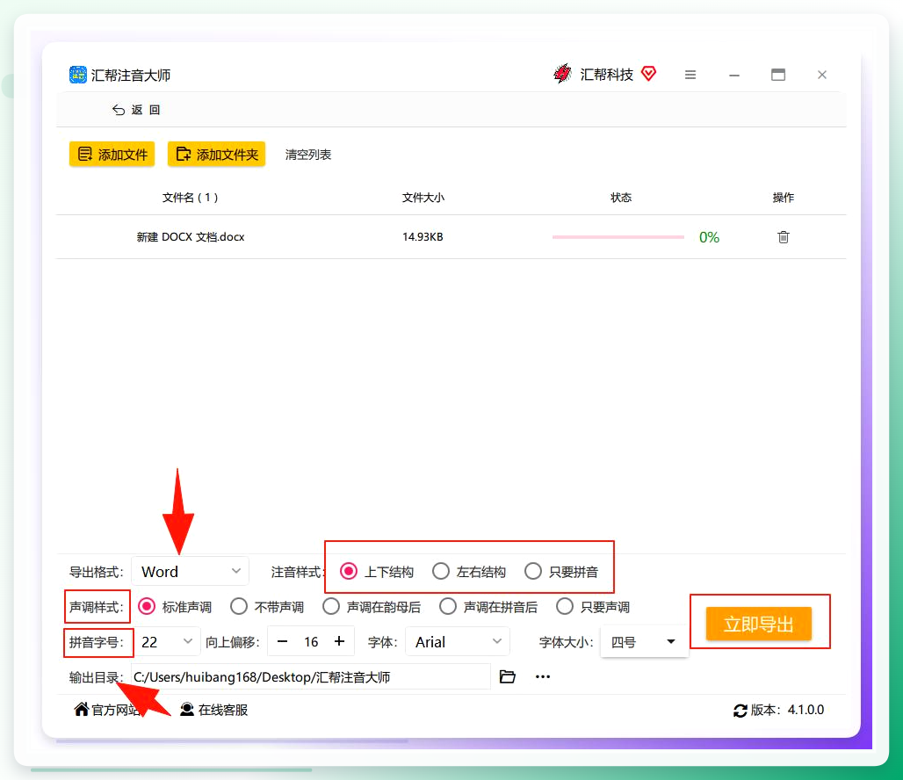Open output folder via folder icon
903x780 pixels.
pos(507,676)
